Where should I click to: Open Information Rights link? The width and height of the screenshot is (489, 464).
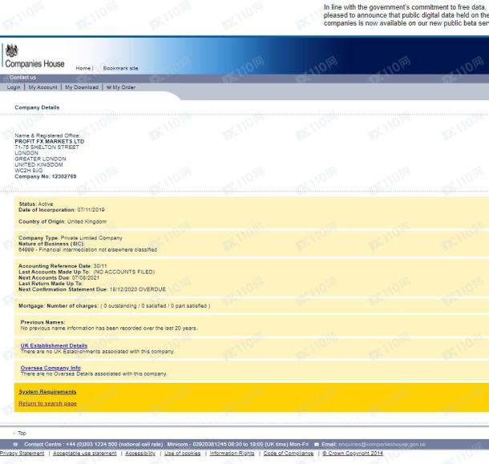click(232, 454)
